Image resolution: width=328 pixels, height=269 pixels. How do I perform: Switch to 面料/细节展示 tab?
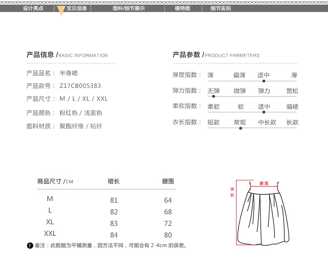coord(129,8)
